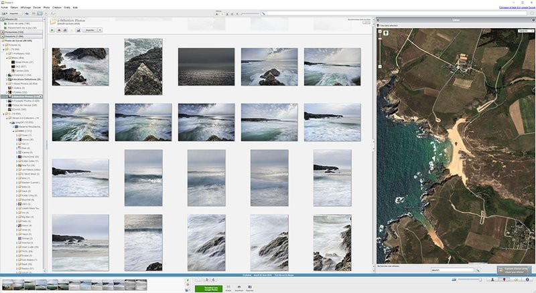Toggle the Synchroniser sur le Web switch
The height and width of the screenshot is (293, 536).
pos(366,23)
